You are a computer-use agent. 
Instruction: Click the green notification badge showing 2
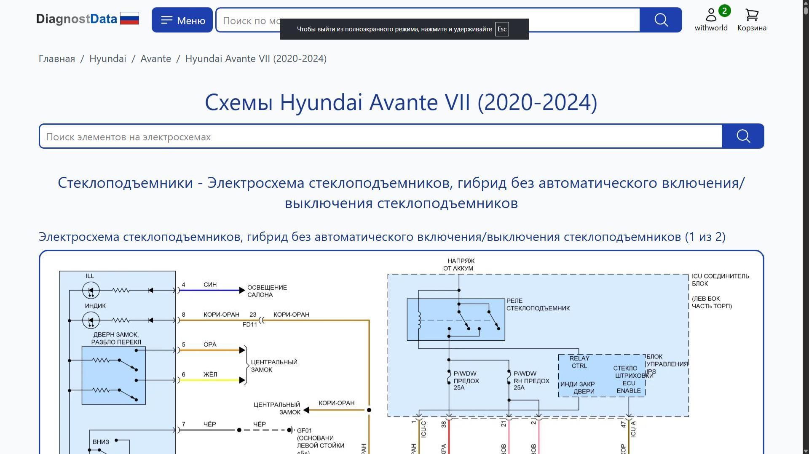[x=724, y=11]
